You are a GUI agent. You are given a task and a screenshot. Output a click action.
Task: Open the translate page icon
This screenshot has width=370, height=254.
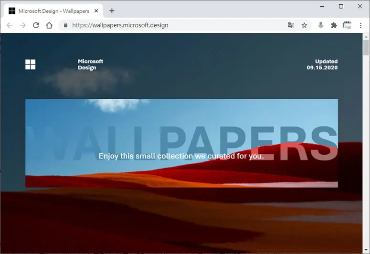tap(291, 25)
